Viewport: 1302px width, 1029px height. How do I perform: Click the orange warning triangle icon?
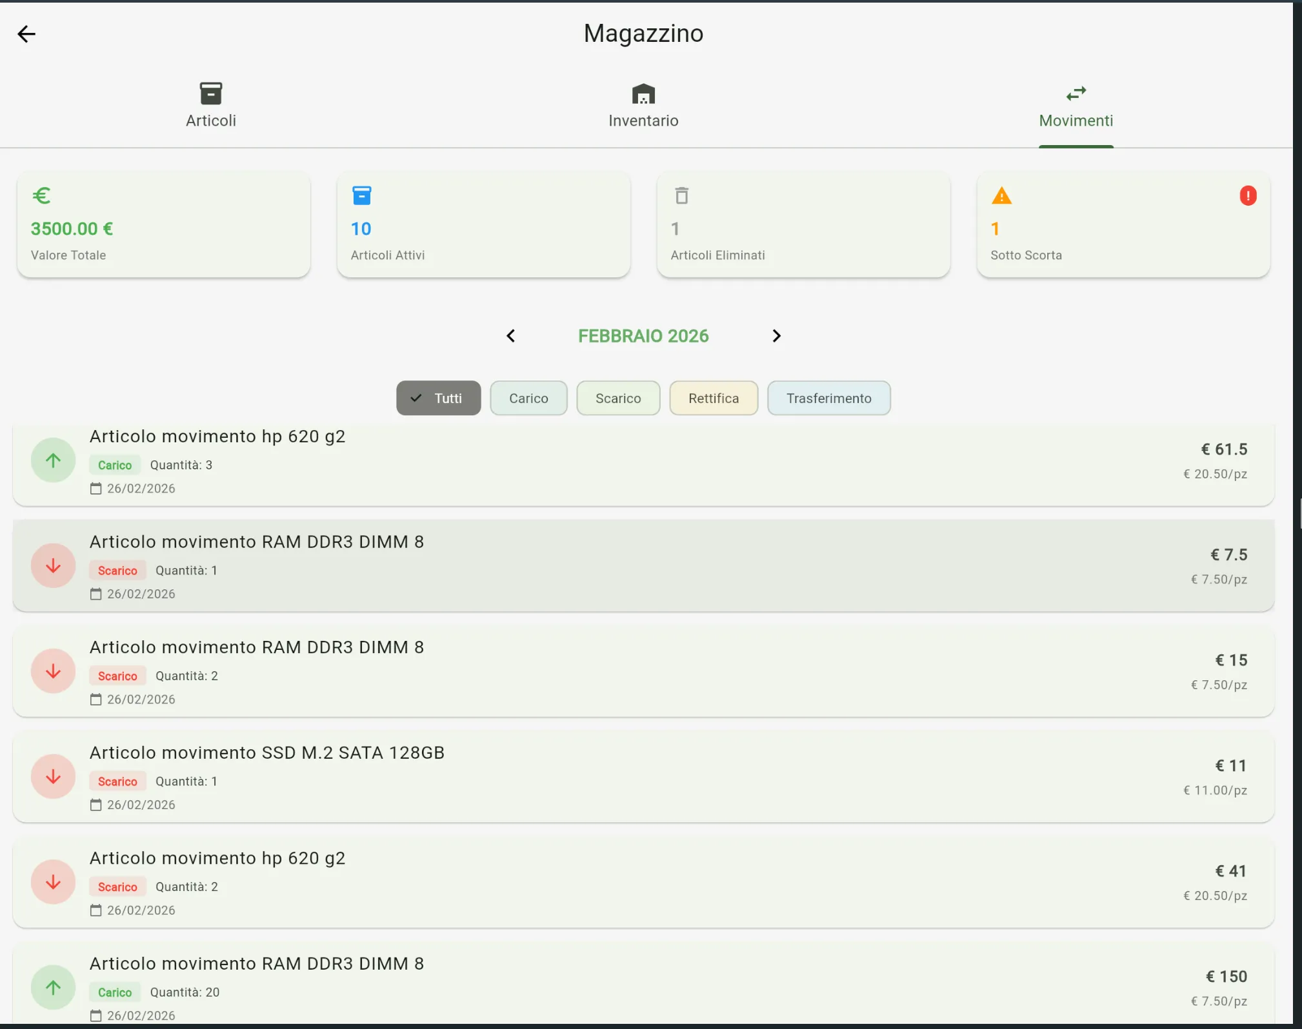coord(1001,195)
